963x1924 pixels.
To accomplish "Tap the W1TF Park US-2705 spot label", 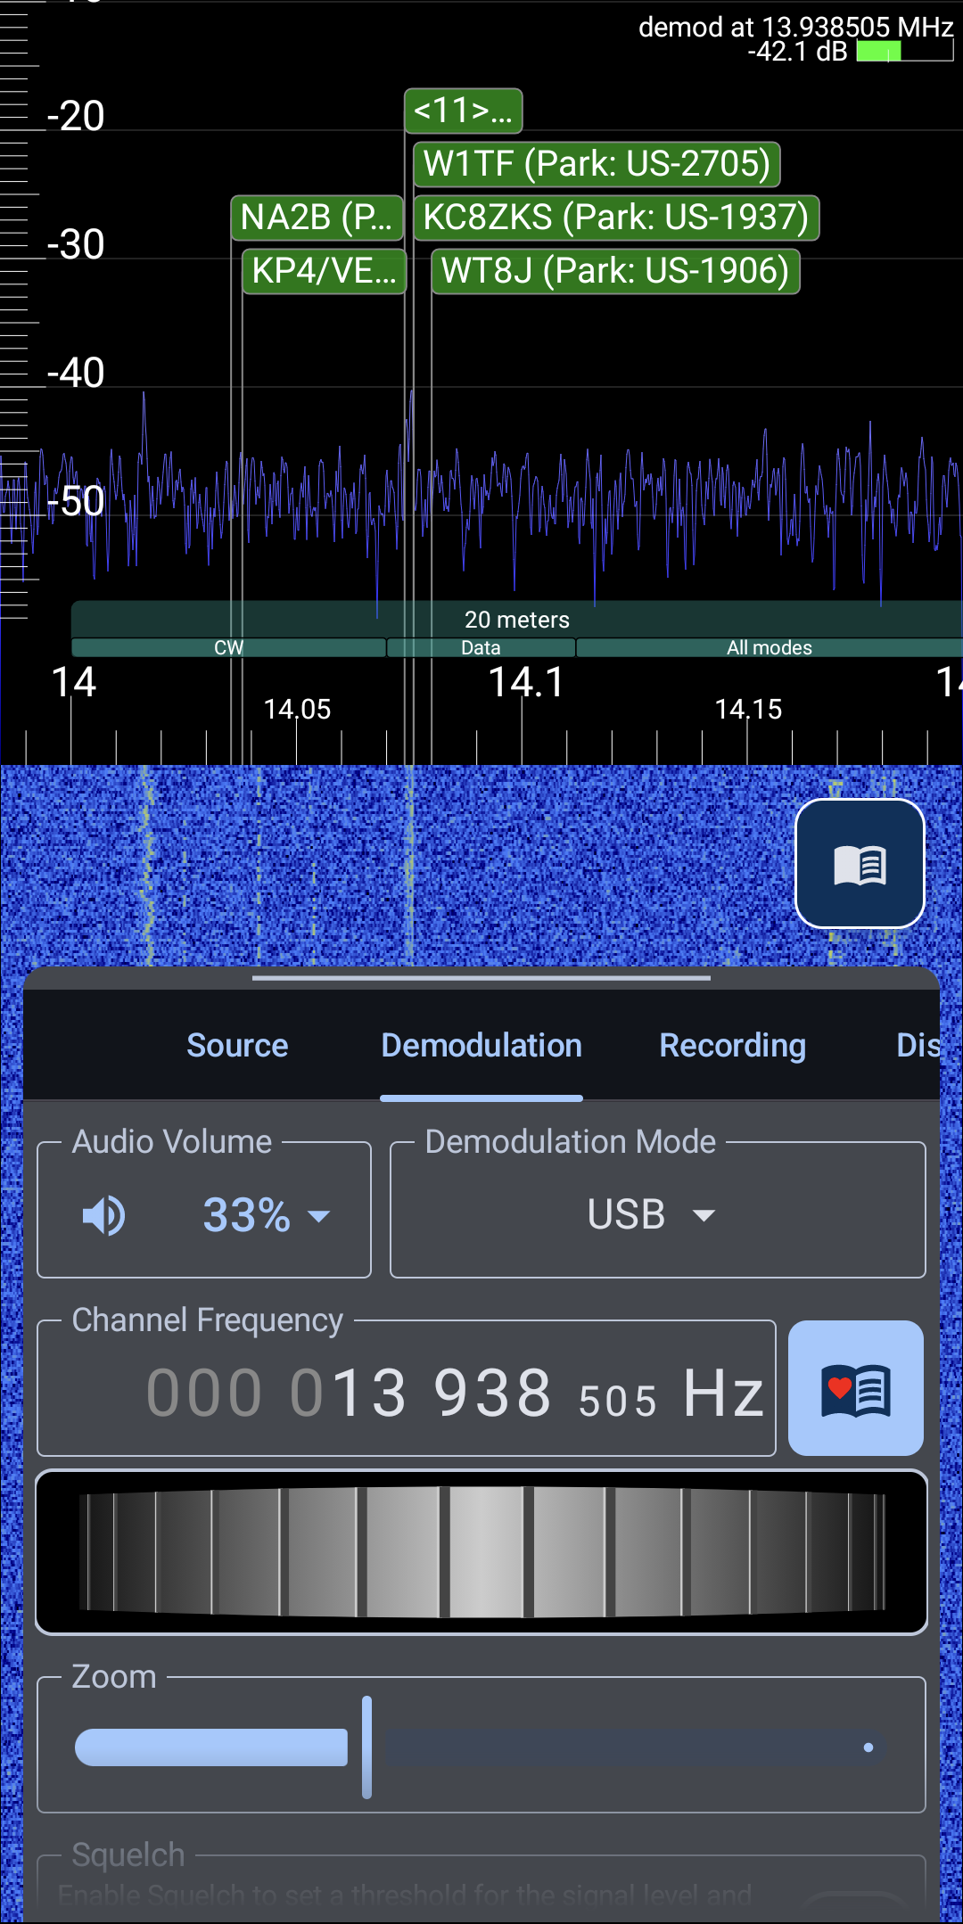I will pyautogui.click(x=597, y=164).
